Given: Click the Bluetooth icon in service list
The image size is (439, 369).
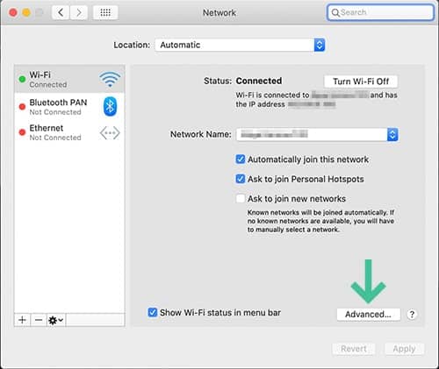Looking at the screenshot, I should click(110, 106).
